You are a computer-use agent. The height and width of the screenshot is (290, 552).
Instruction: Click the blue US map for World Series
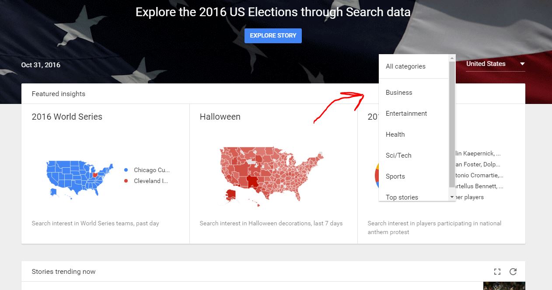pos(79,177)
